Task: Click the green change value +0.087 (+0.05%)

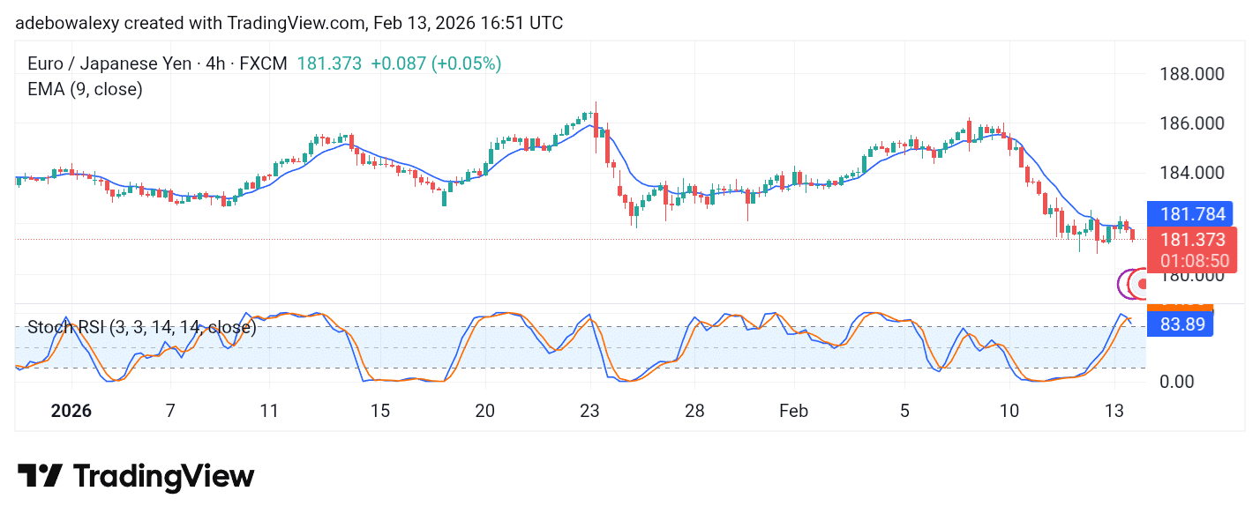Action: click(437, 63)
